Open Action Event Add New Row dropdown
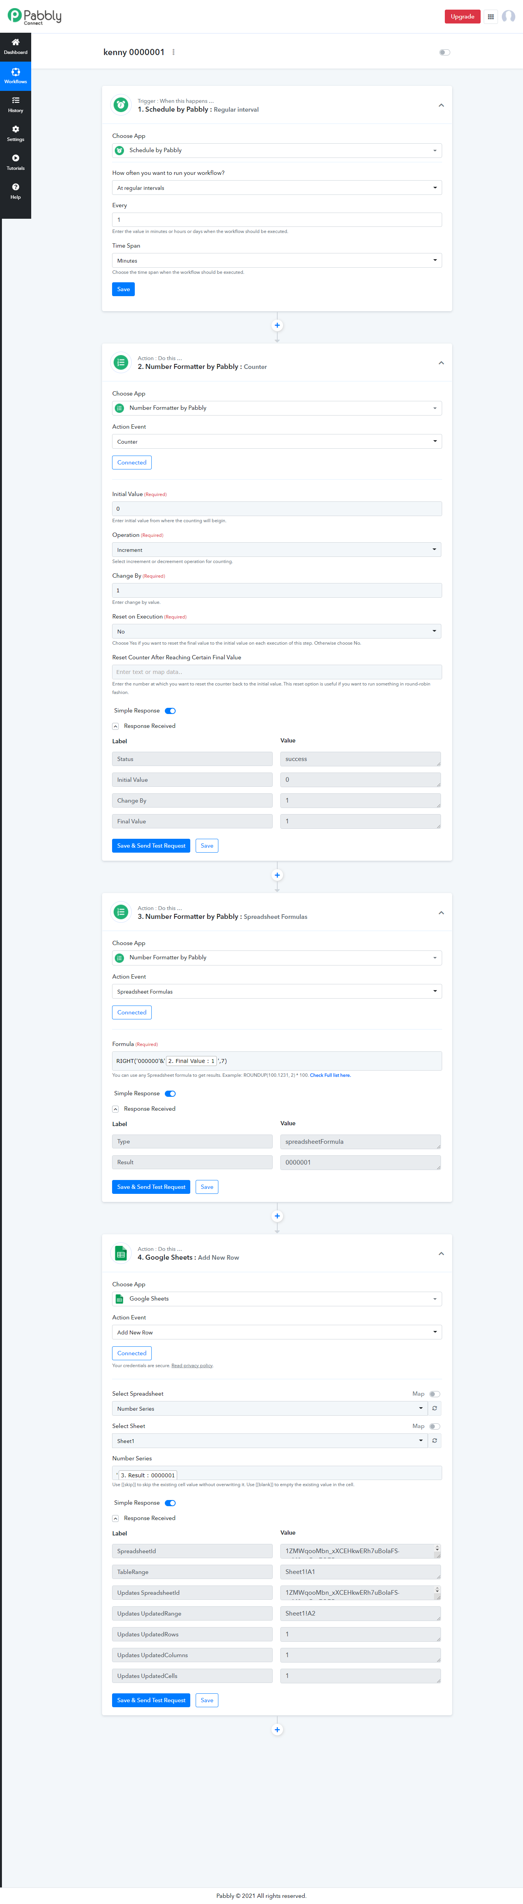 (x=277, y=1332)
